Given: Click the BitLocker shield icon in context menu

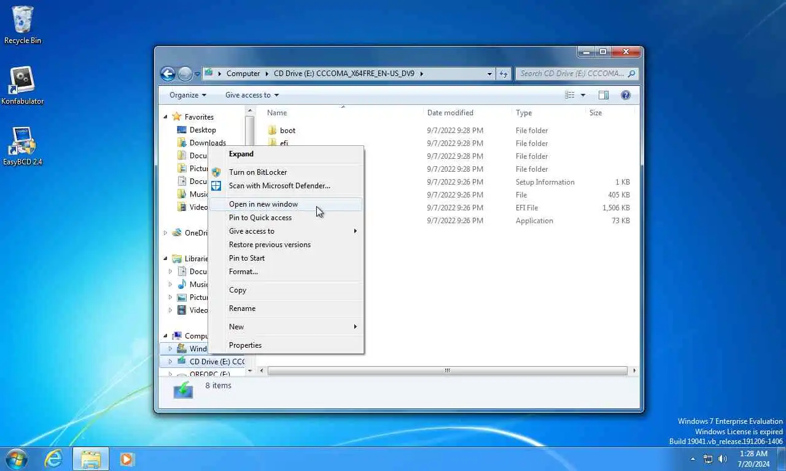Looking at the screenshot, I should pos(216,172).
